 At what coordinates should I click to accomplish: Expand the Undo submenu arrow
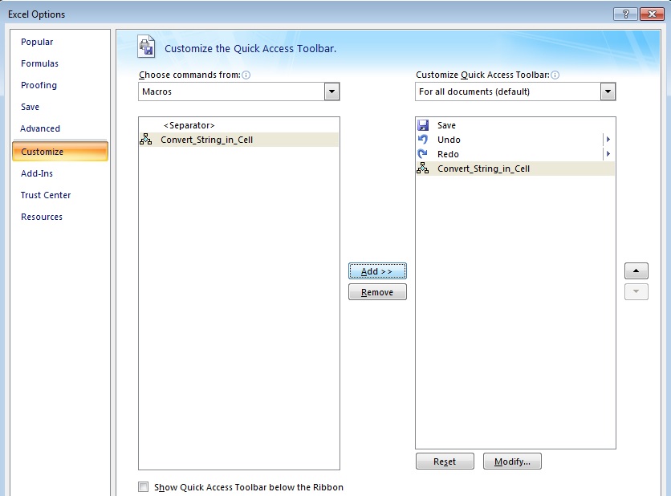[608, 139]
